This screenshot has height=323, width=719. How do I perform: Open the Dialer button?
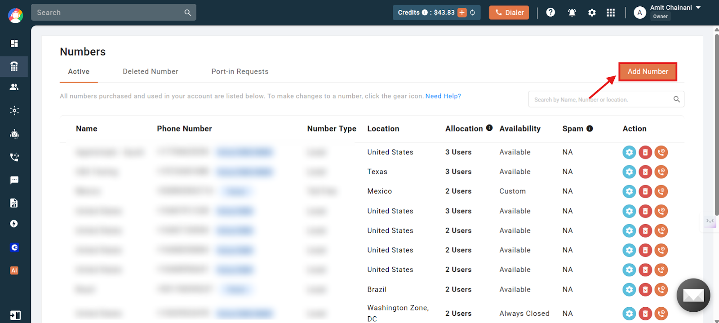(509, 13)
